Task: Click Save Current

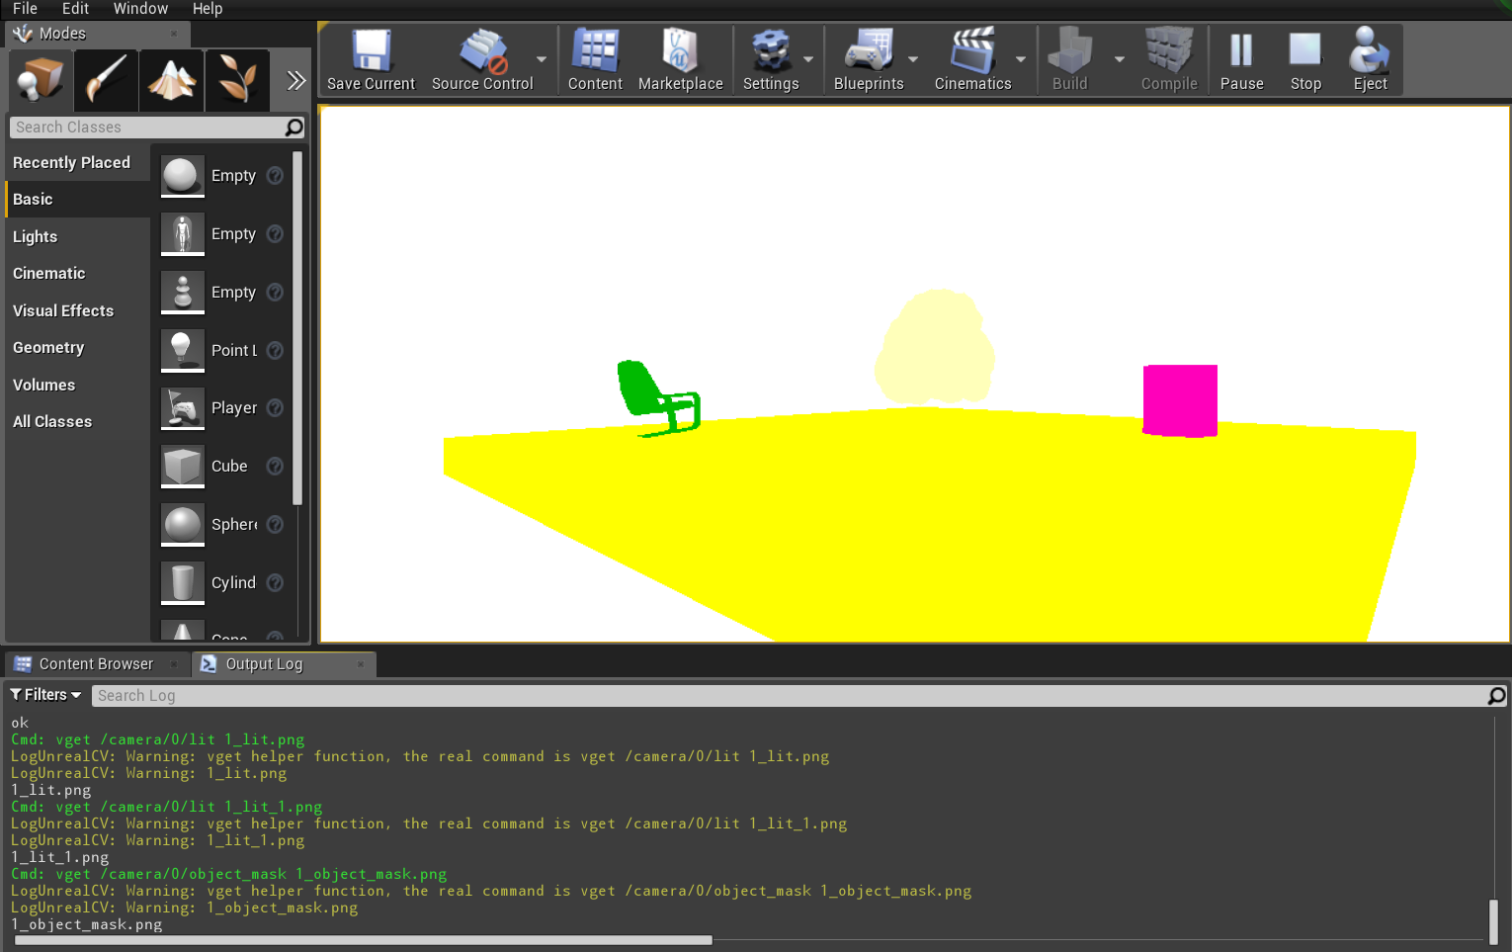Action: [x=371, y=59]
